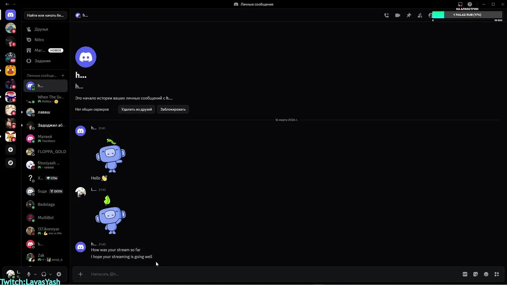This screenshot has height=285, width=507.
Task: Open the inbox icon in title bar
Action: [x=460, y=4]
